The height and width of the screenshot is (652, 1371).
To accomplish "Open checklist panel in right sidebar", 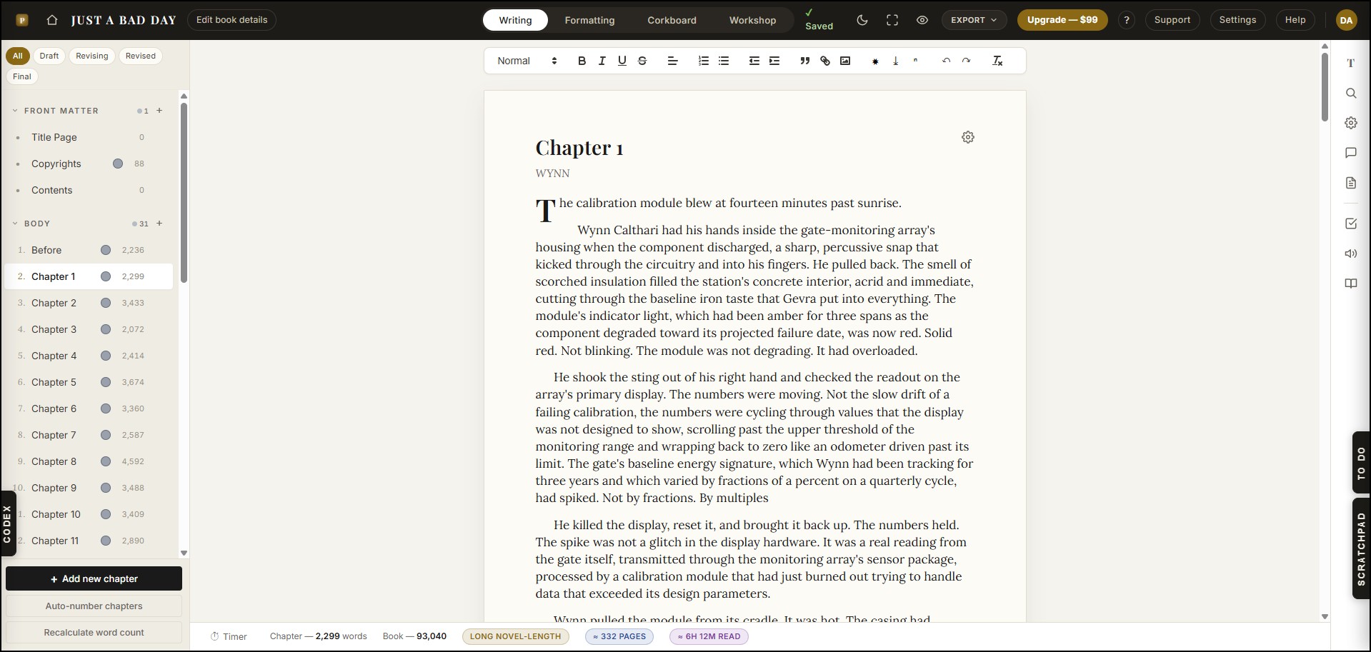I will (1350, 224).
